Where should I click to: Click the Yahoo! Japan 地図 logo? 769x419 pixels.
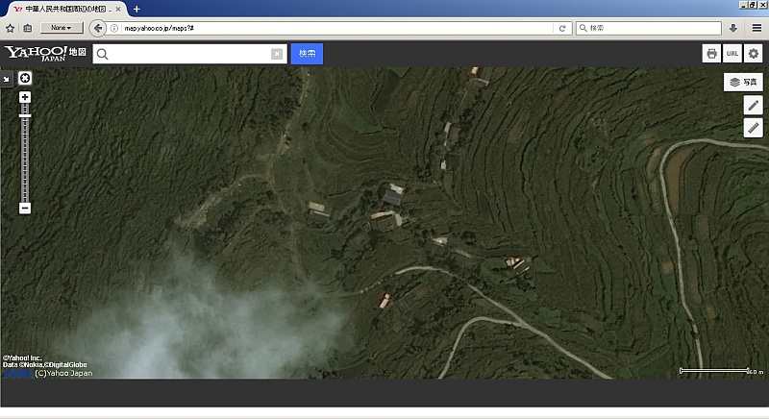(45, 54)
